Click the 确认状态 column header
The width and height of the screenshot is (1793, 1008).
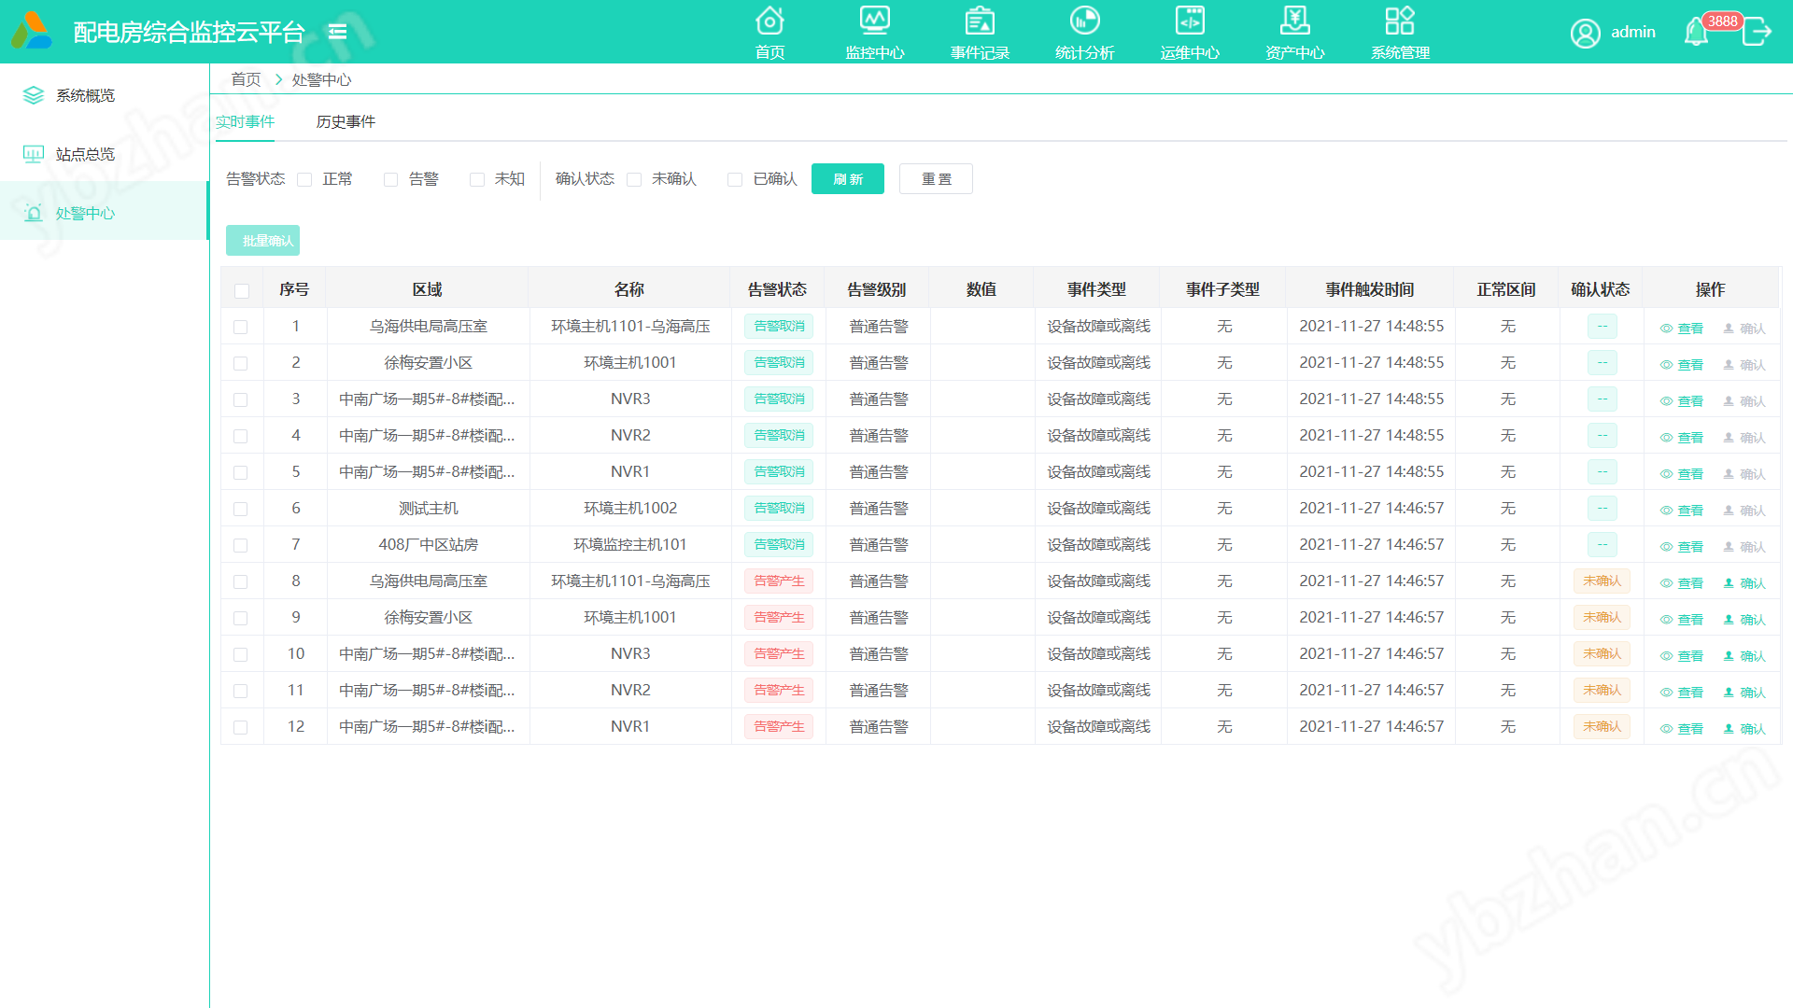(x=1601, y=289)
